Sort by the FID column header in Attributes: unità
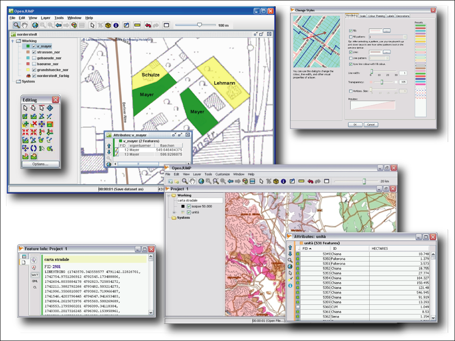The image size is (455, 341). tap(315, 249)
